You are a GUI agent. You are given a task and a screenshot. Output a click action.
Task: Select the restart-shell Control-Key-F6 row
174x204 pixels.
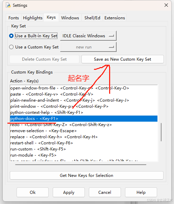pos(84,143)
